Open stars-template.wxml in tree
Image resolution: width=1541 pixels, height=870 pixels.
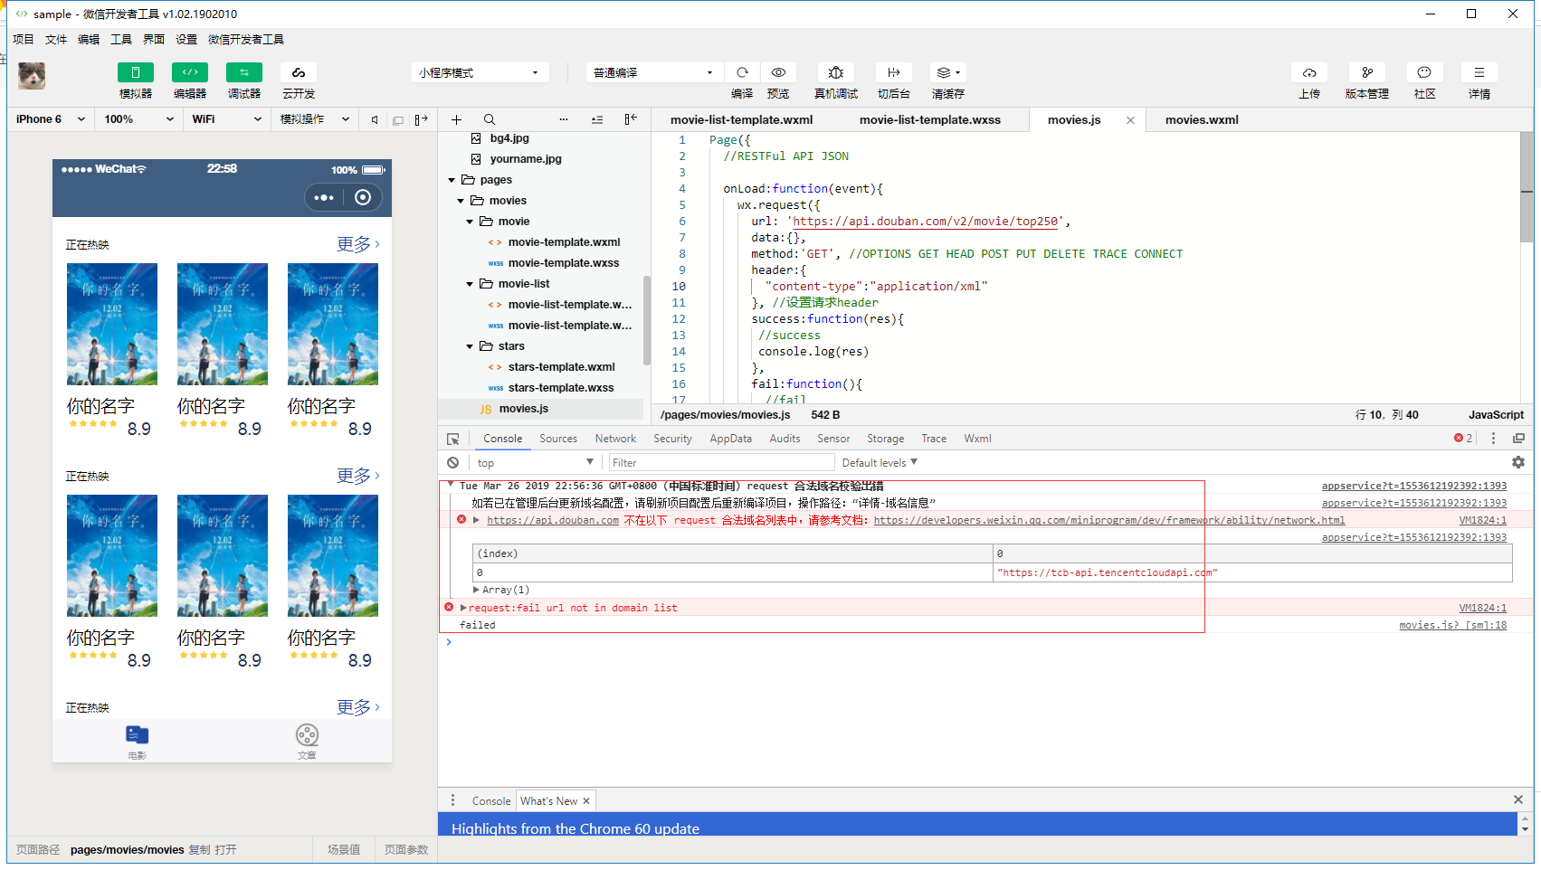[x=561, y=367]
